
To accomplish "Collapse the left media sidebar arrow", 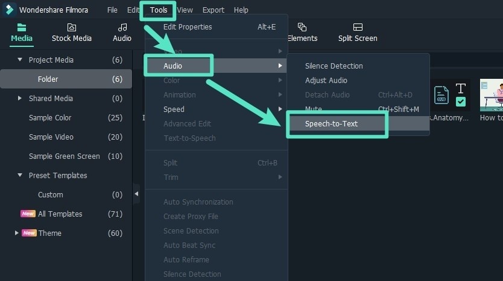I will [x=136, y=194].
